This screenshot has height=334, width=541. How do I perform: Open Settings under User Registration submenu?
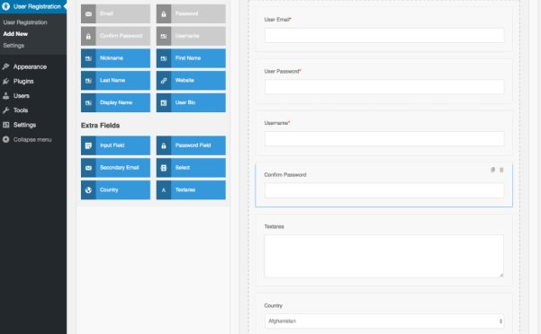click(14, 46)
